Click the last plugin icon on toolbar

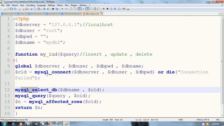click(x=128, y=9)
